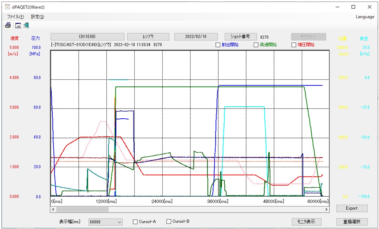Screen dimensions: 379x229
Task: Toggle the Cursol-B checkbox
Action: (x=169, y=222)
